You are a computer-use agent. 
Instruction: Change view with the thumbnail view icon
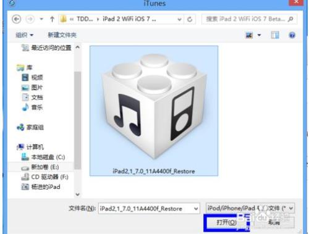249,35
